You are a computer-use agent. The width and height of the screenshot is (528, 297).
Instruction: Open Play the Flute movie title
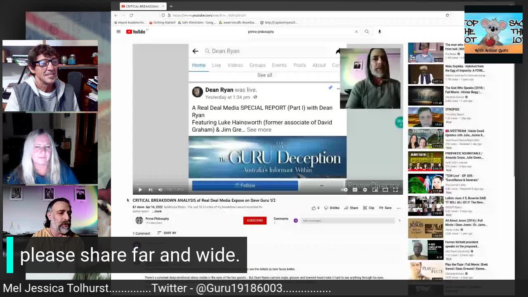pos(467,266)
